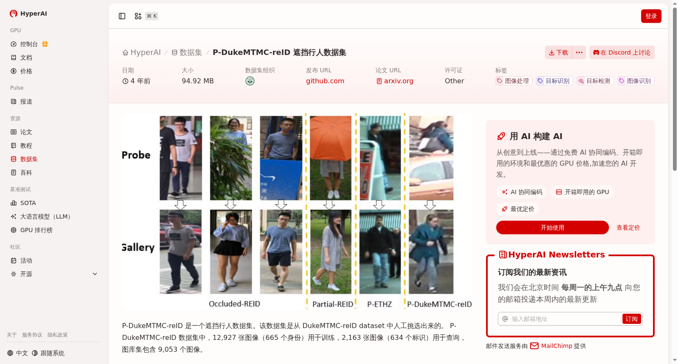Go to HyperAI home breadcrumb

[x=142, y=52]
